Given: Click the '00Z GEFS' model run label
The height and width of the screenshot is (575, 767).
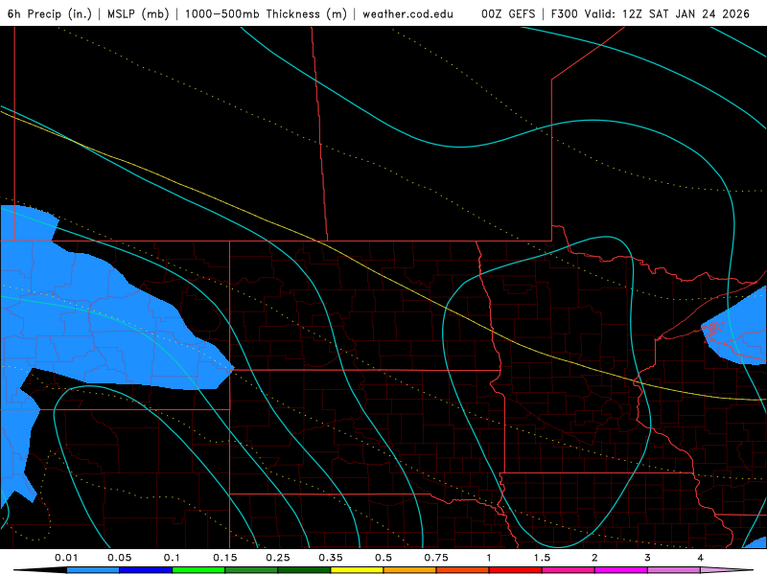Looking at the screenshot, I should 508,13.
